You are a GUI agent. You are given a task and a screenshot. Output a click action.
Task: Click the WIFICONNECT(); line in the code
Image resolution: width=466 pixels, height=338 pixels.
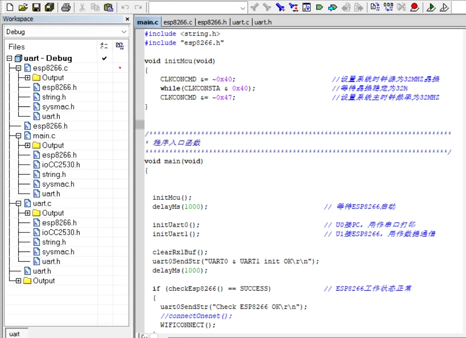(188, 325)
